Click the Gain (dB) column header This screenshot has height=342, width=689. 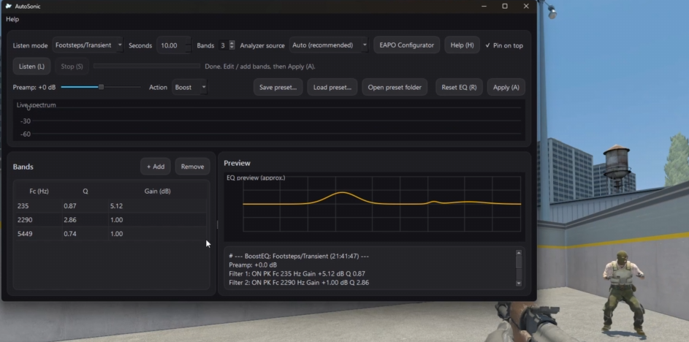[x=157, y=191]
